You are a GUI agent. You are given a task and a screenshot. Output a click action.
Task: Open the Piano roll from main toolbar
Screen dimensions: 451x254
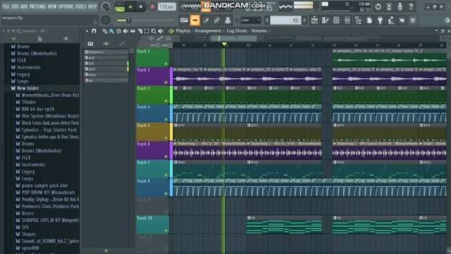point(325,21)
